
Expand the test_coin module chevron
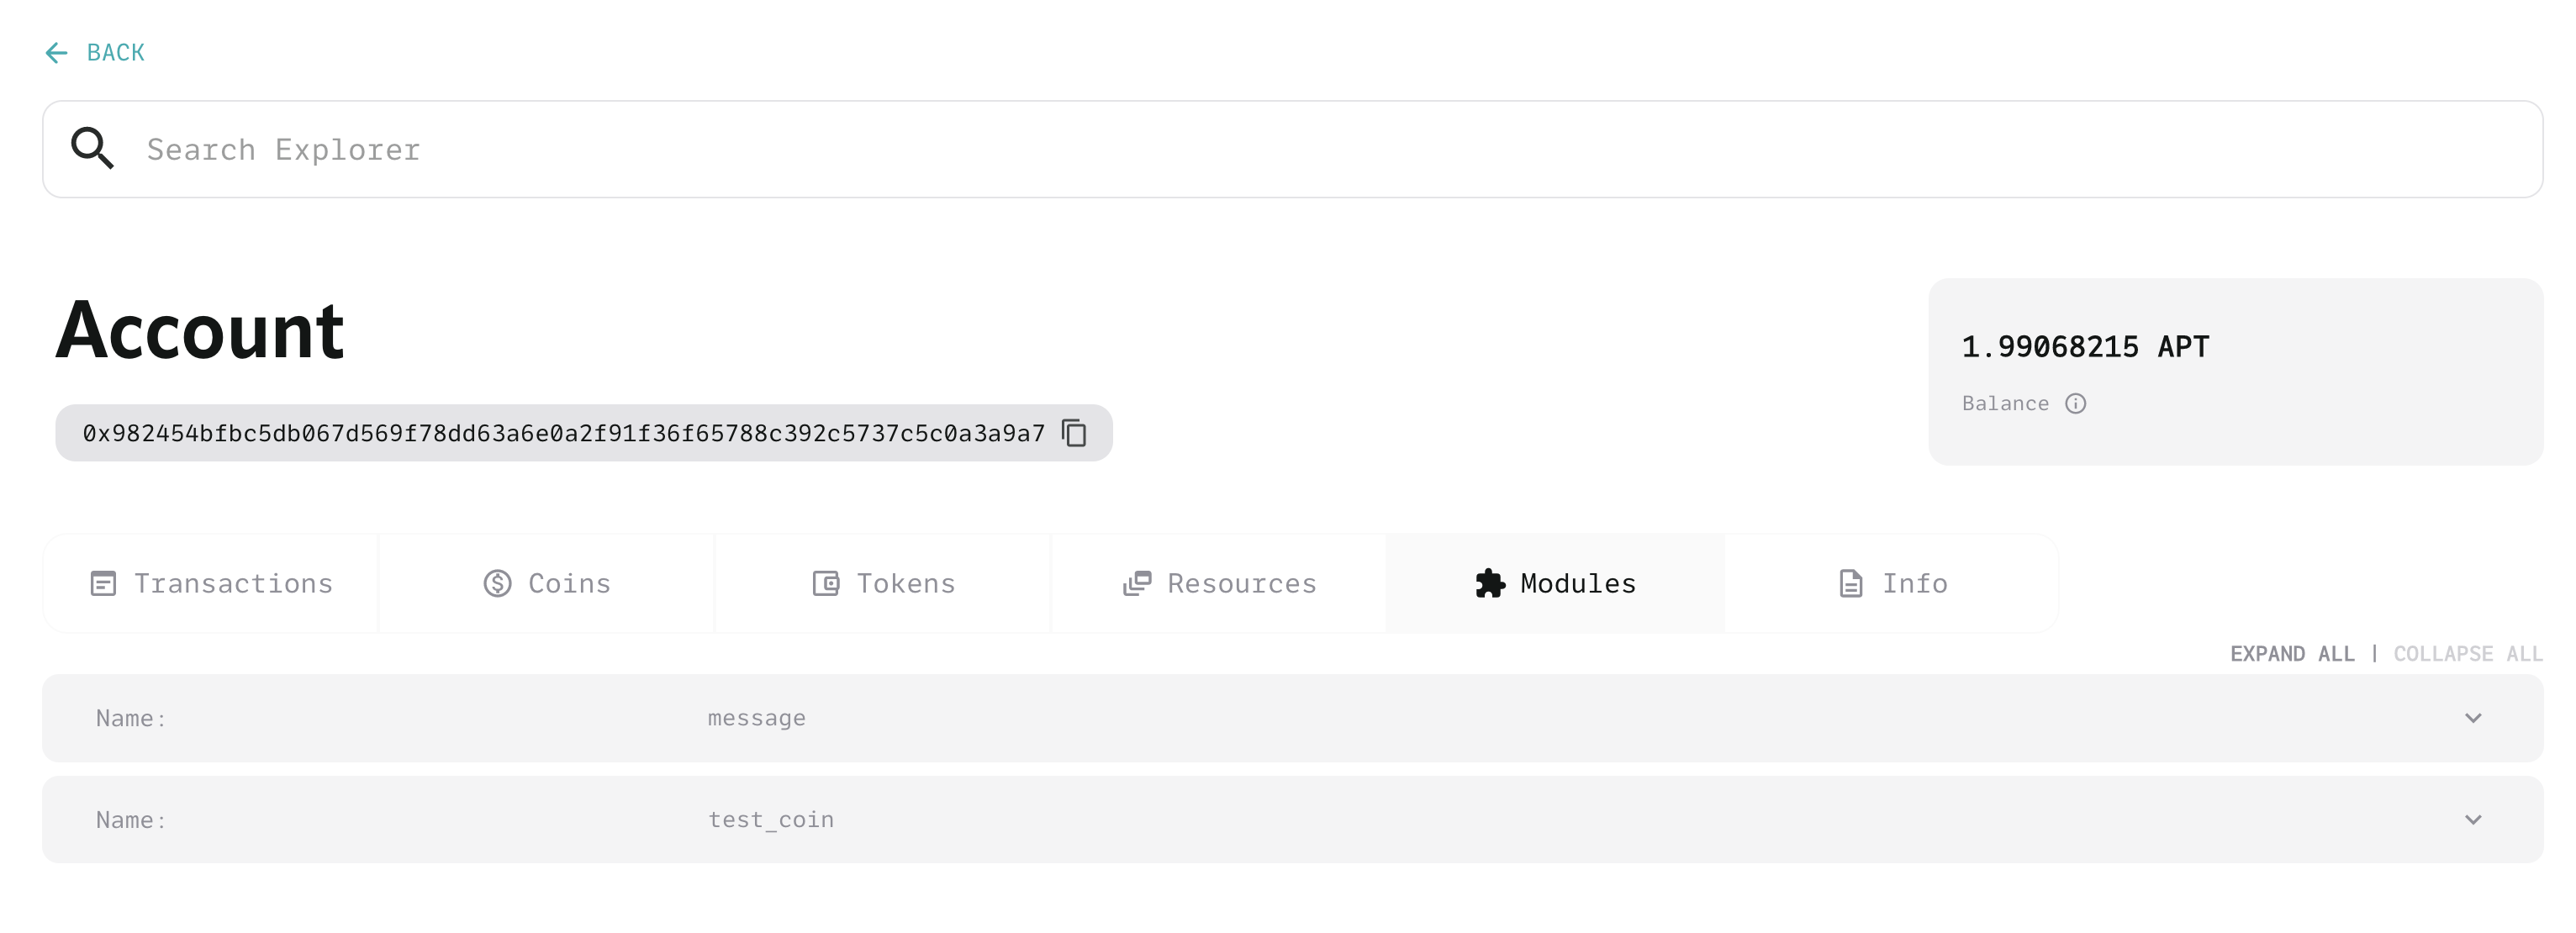pos(2473,819)
